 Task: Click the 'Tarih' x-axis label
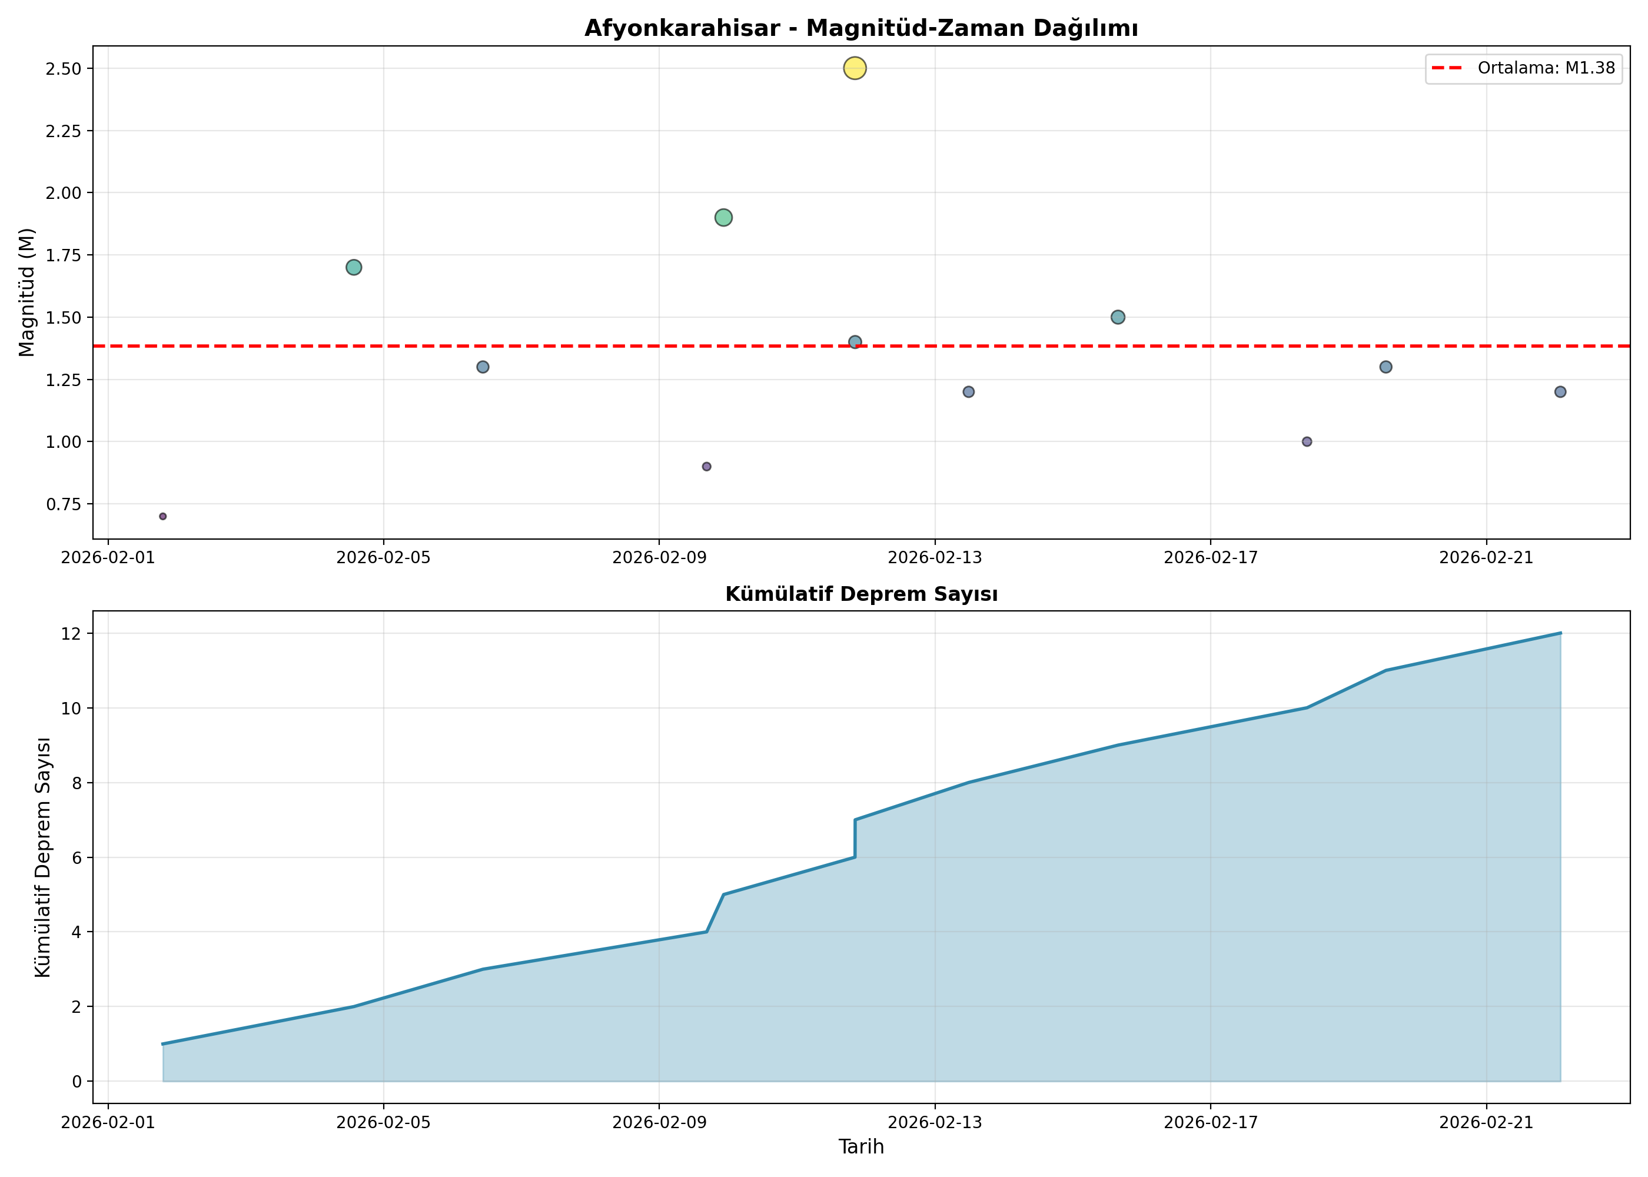[861, 1146]
